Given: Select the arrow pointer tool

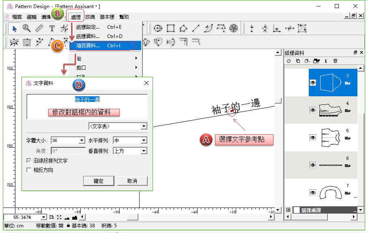Looking at the screenshot, I should pyautogui.click(x=15, y=28).
